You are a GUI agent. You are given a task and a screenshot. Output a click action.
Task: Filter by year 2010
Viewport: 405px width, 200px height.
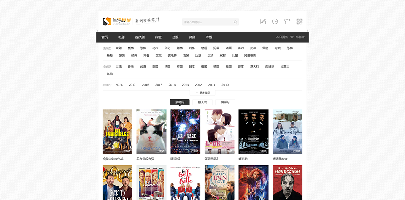point(225,85)
